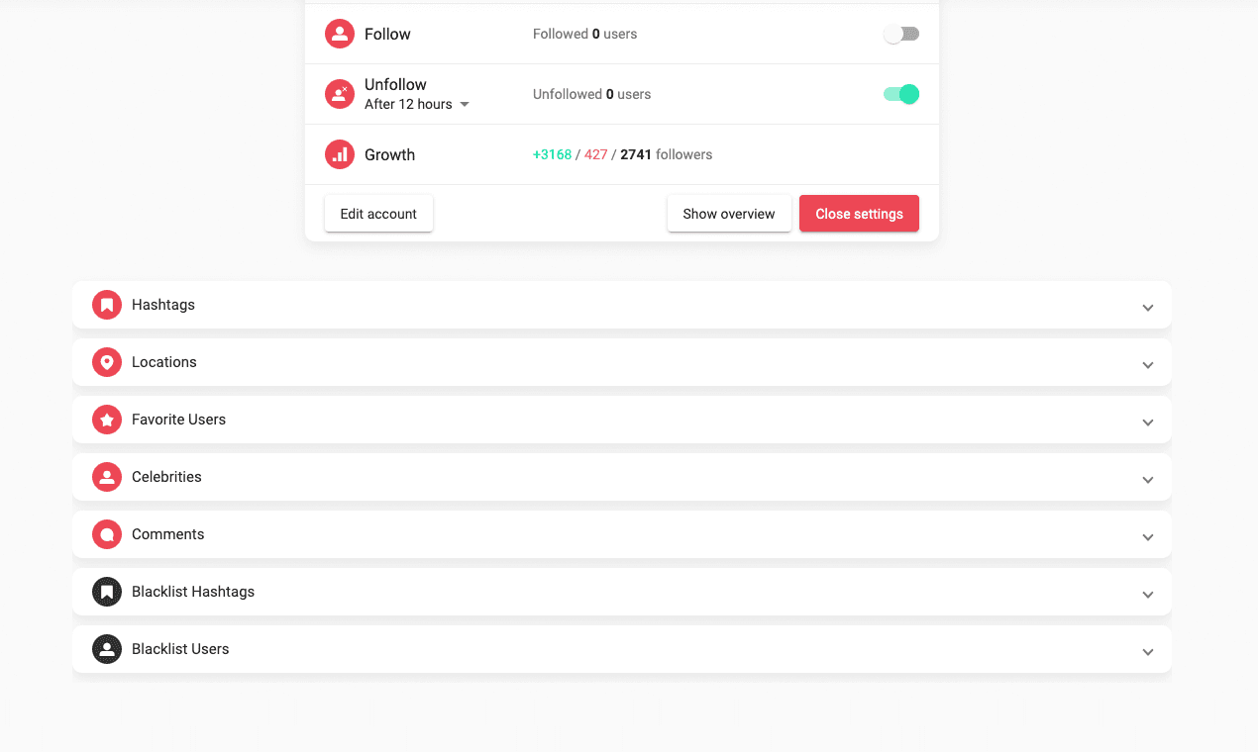Click the Blacklist Users dark person icon
The width and height of the screenshot is (1258, 752).
pyautogui.click(x=107, y=649)
